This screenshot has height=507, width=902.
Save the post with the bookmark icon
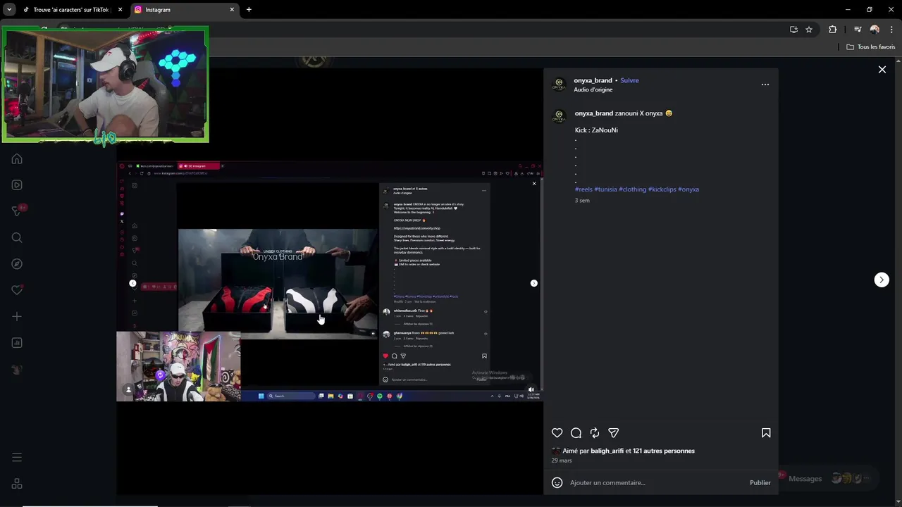766,433
